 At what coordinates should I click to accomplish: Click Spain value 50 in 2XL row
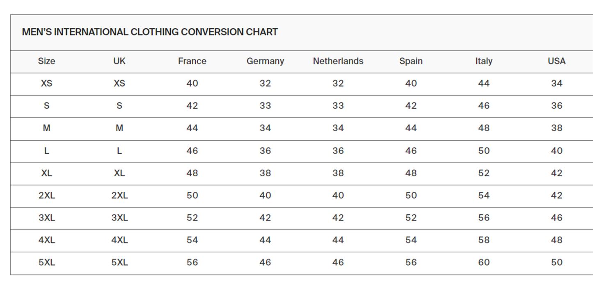[411, 195]
